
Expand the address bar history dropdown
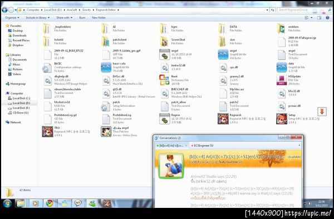(267, 10)
